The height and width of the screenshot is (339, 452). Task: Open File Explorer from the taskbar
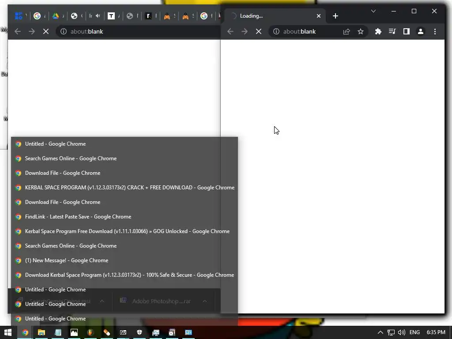[x=41, y=332]
